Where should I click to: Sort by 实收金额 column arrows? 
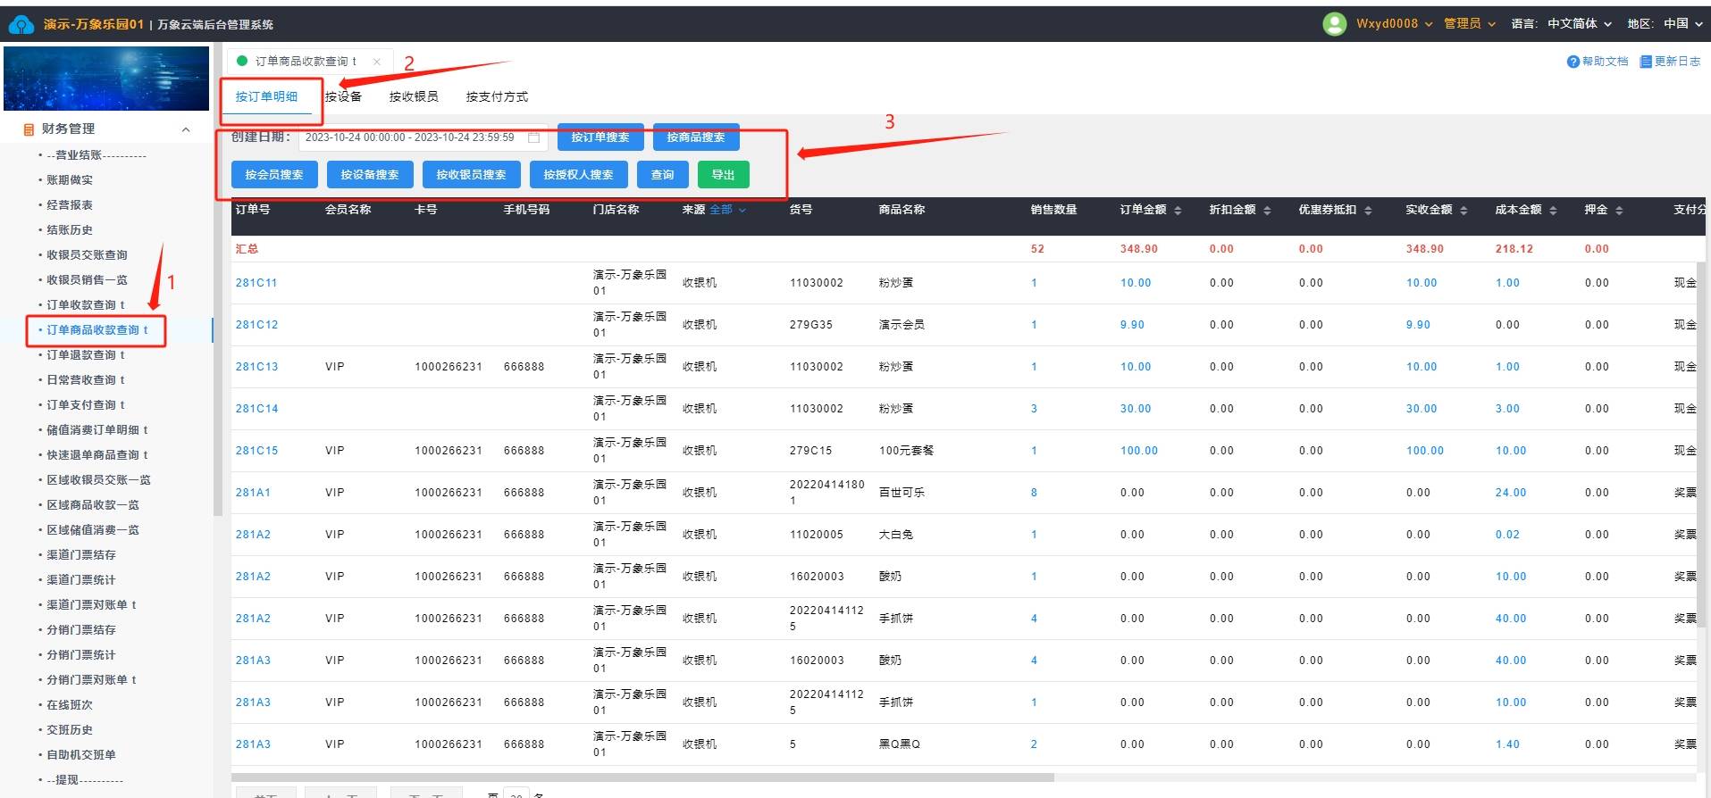pos(1464,211)
